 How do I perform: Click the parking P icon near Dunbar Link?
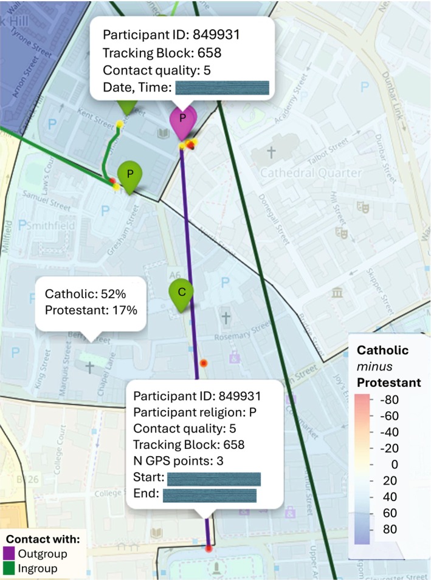coord(365,87)
